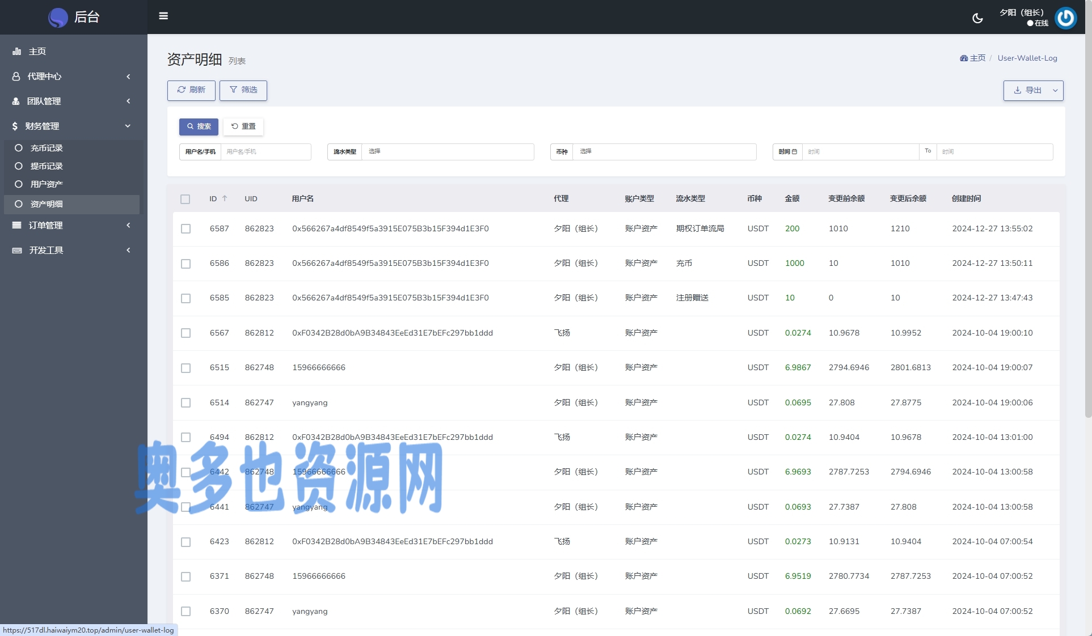Viewport: 1092px width, 636px height.
Task: Open 用户资产 in the sidebar
Action: point(47,184)
